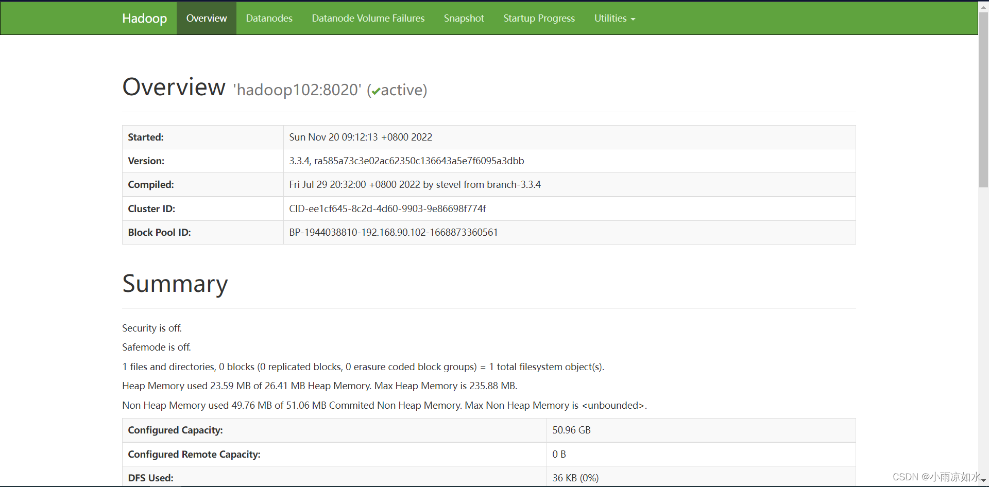
Task: Click the Configured Remote Capacity: label
Action: pyautogui.click(x=194, y=455)
